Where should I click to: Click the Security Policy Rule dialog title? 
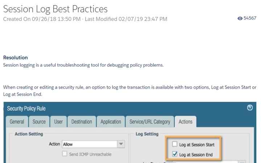point(26,109)
